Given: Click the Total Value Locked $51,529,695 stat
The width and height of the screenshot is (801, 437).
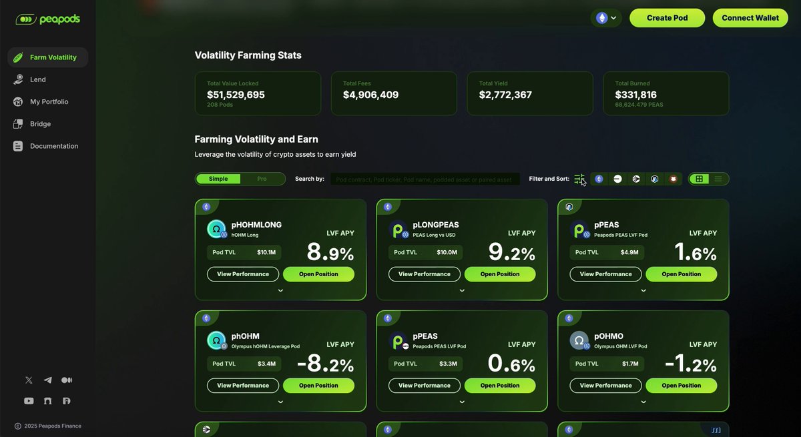Looking at the screenshot, I should click(x=258, y=93).
